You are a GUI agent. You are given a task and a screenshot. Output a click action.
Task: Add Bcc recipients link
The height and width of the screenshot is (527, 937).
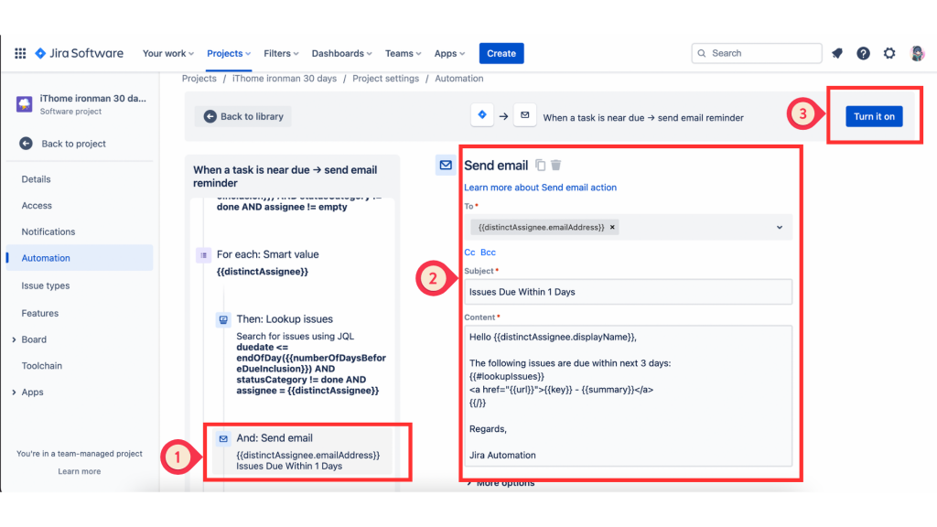pyautogui.click(x=488, y=253)
